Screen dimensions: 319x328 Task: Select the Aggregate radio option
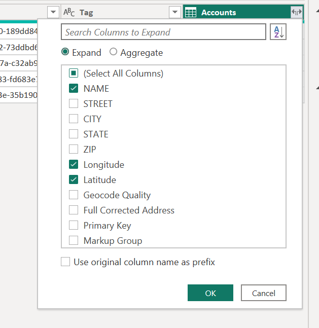113,52
